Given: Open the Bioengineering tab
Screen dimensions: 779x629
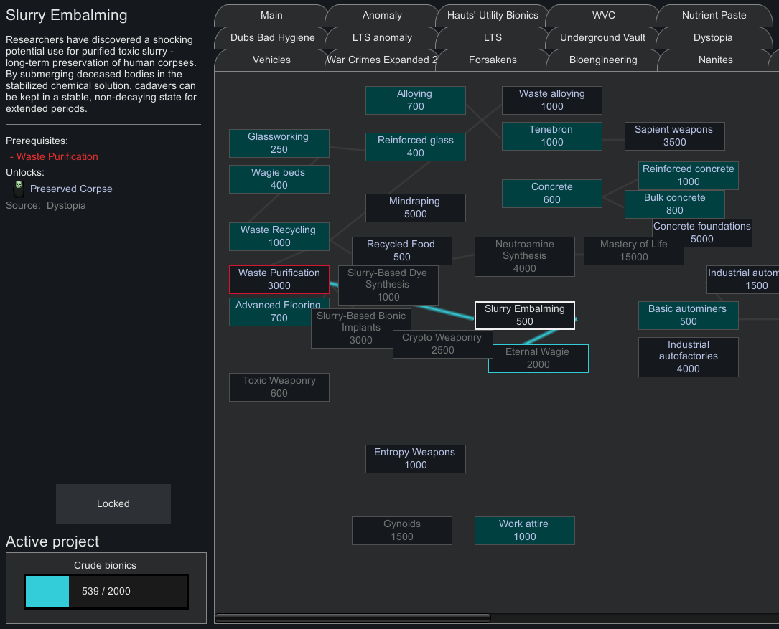Looking at the screenshot, I should tap(602, 60).
